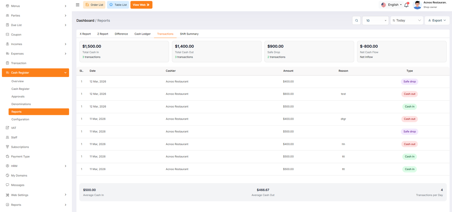Switch to the Z Report tab

point(103,34)
